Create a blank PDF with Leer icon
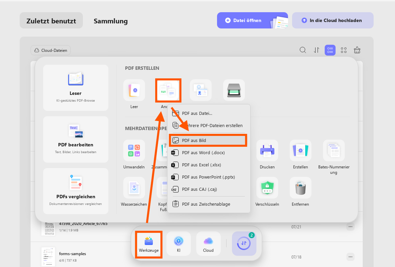This screenshot has width=395, height=267. [134, 90]
